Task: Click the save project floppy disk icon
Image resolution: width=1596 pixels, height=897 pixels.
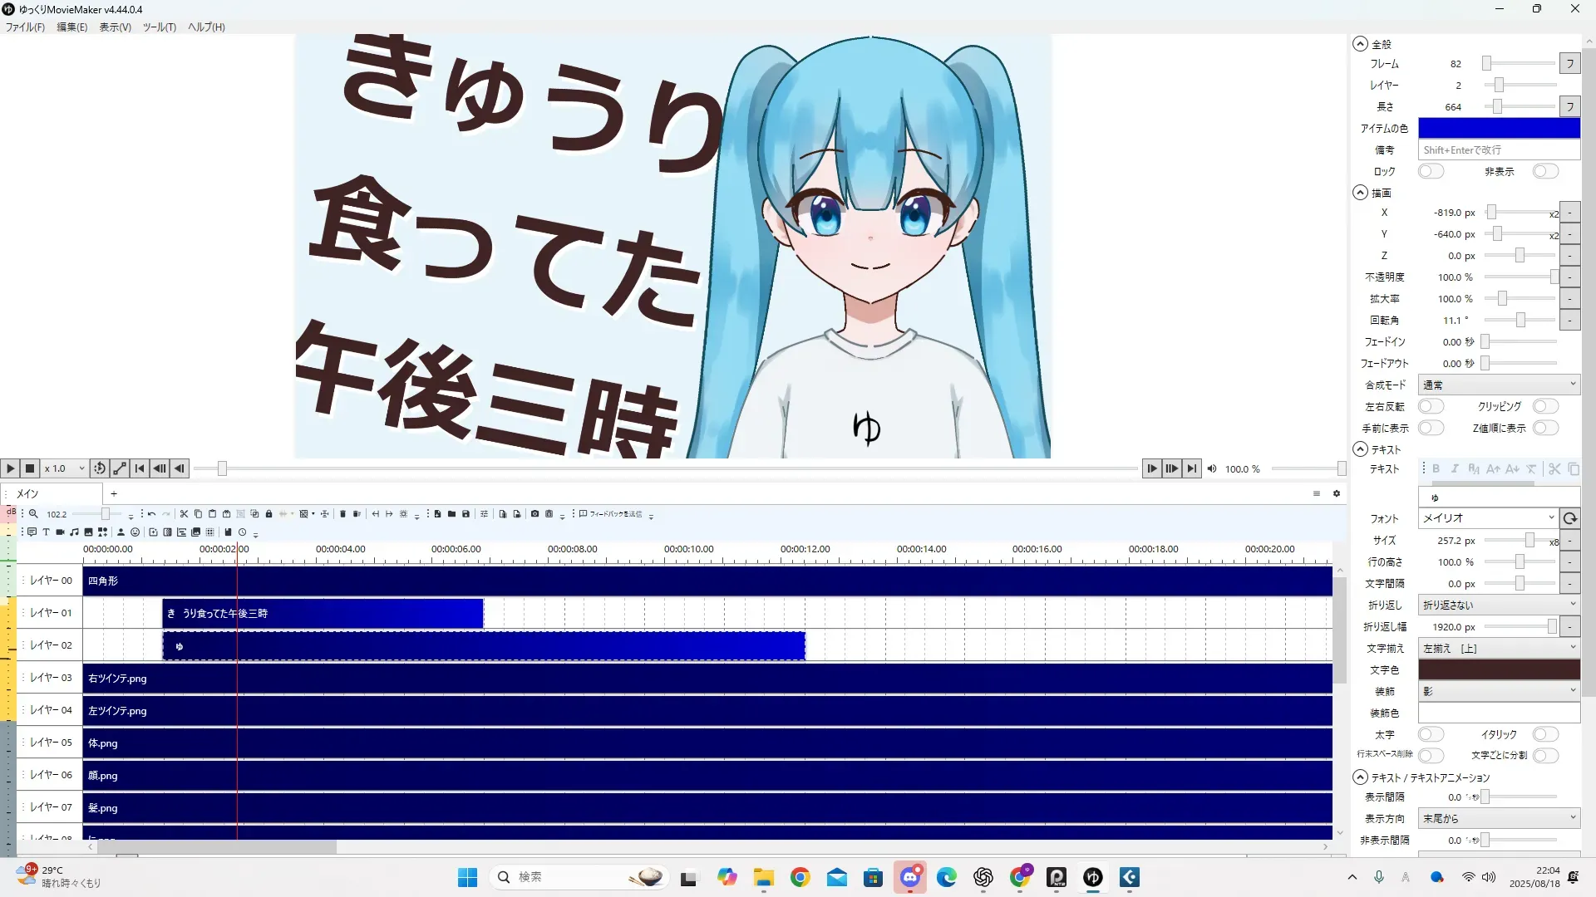Action: pos(465,514)
